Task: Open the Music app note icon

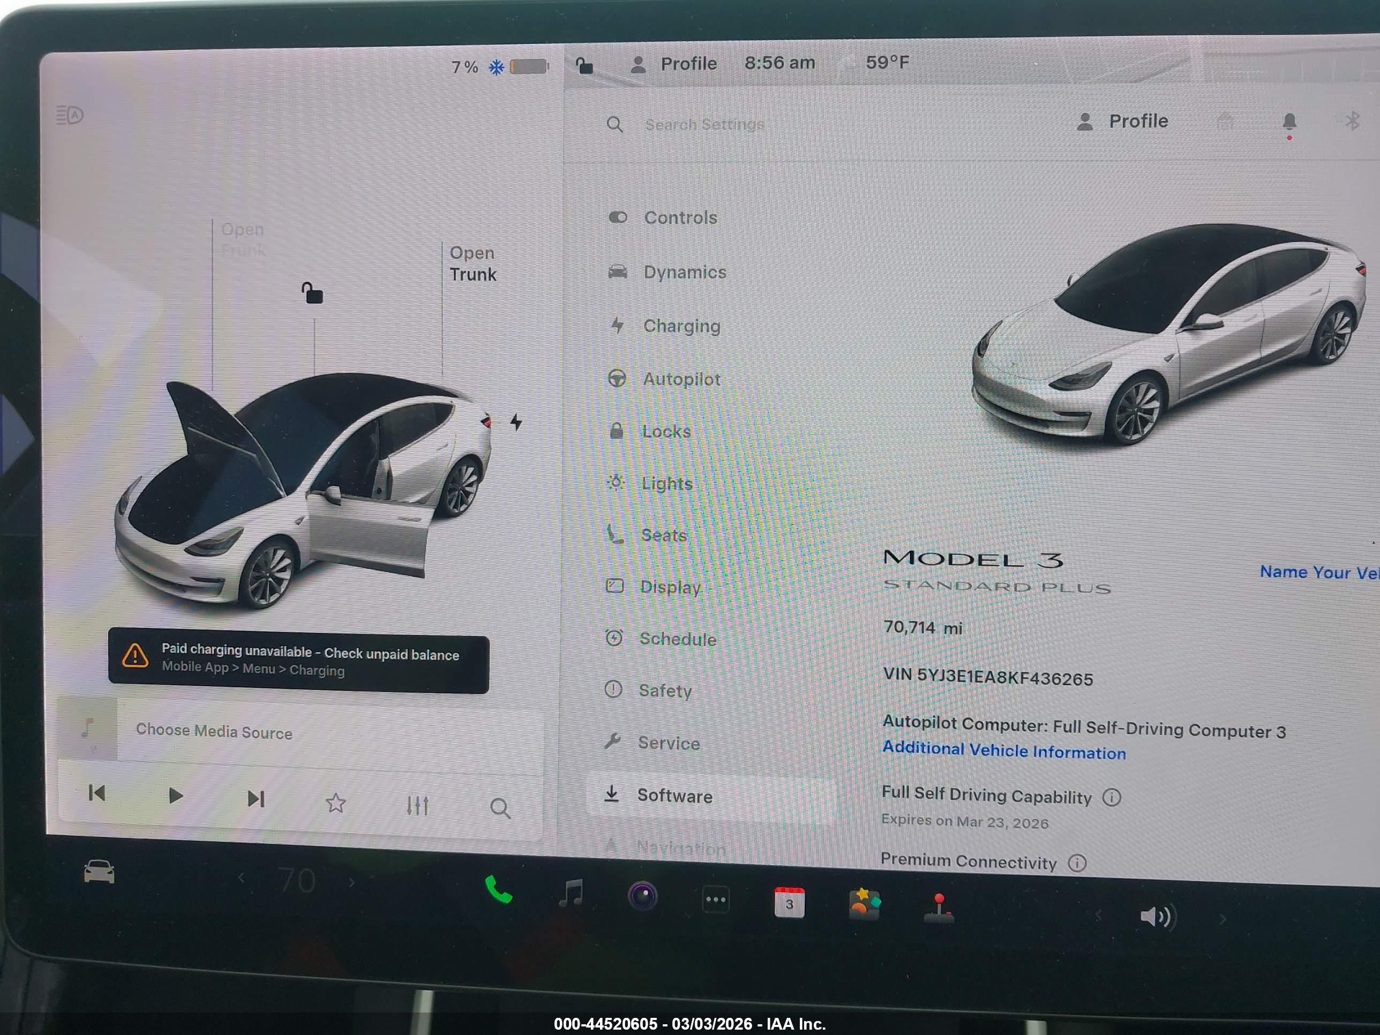Action: (571, 892)
